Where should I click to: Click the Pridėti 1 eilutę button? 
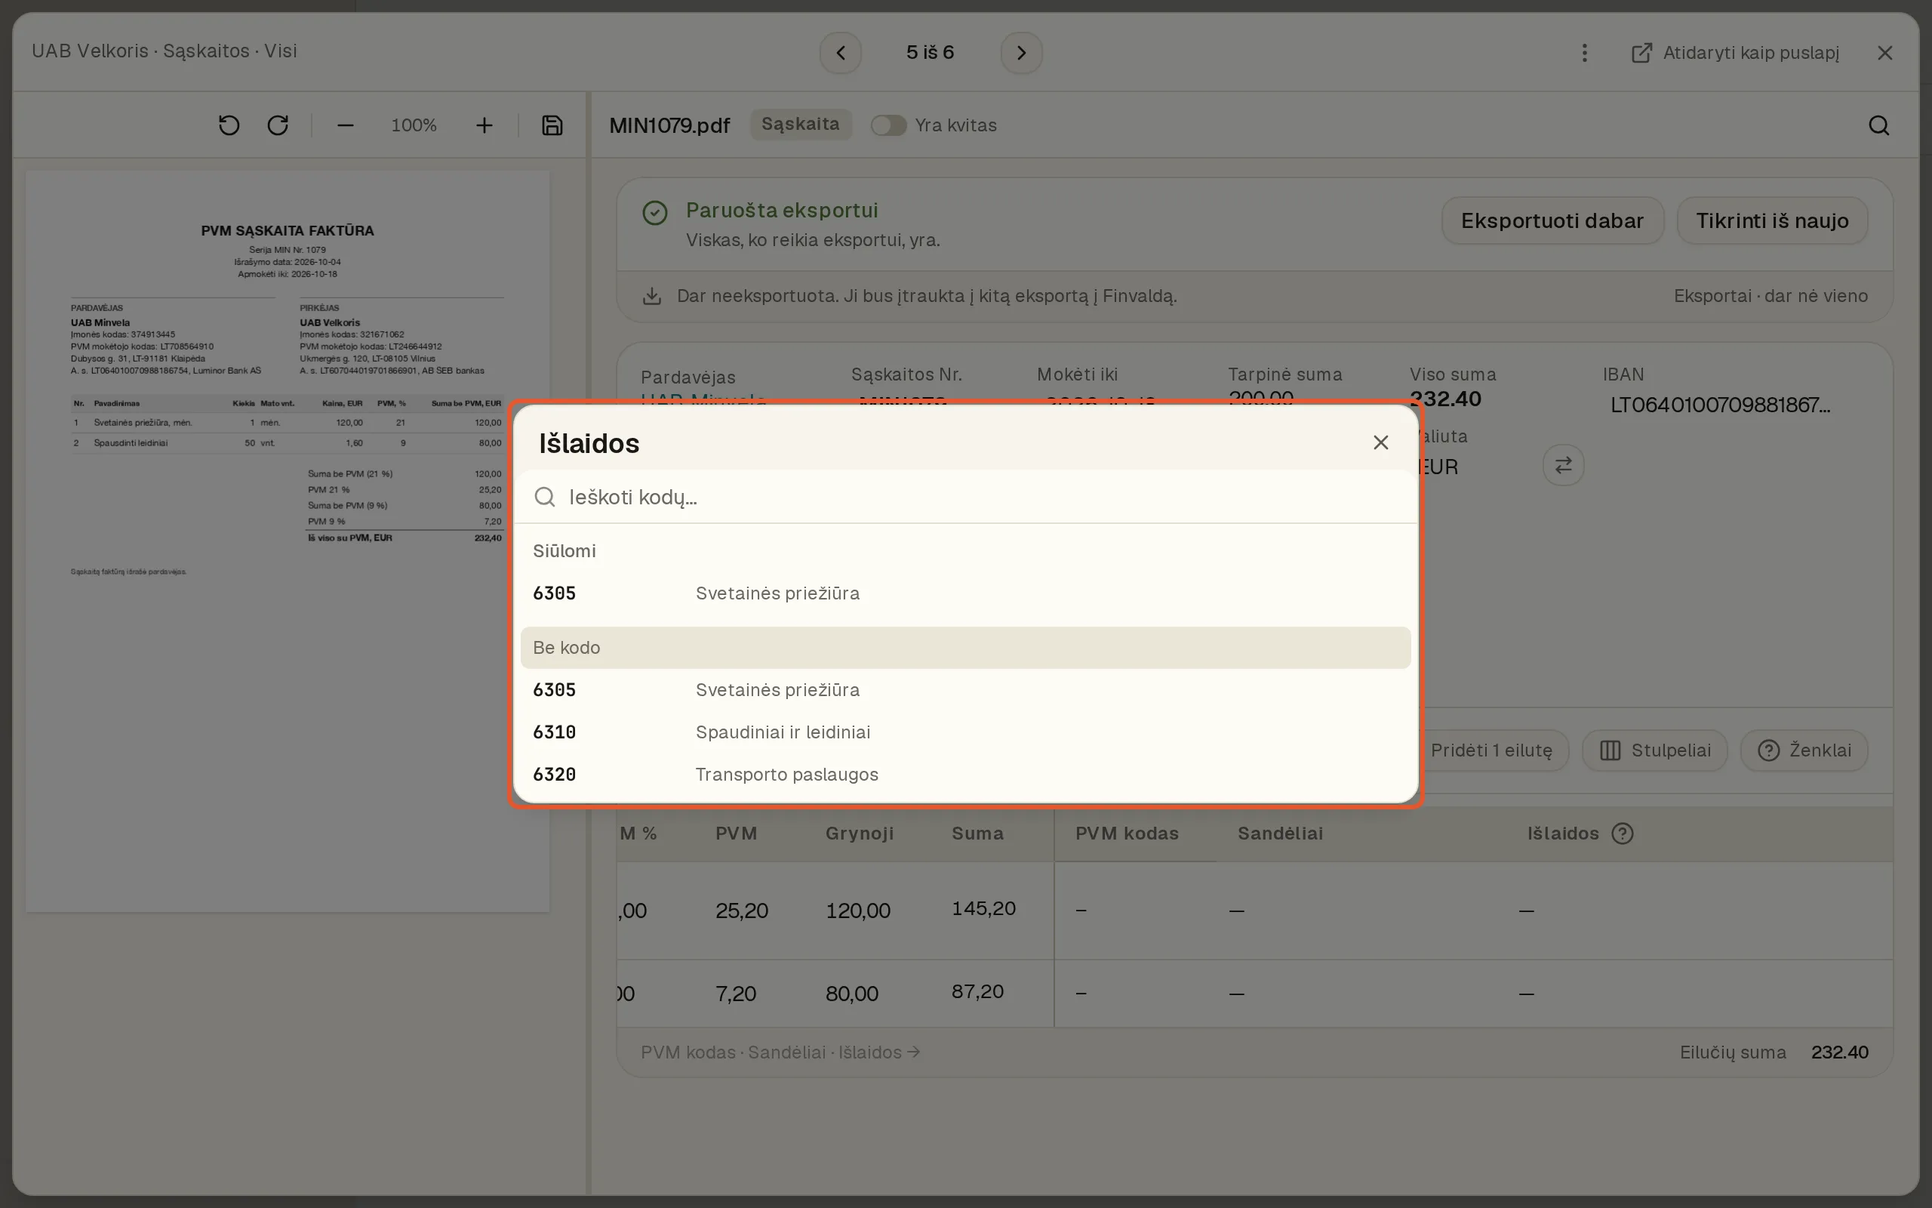(1490, 750)
